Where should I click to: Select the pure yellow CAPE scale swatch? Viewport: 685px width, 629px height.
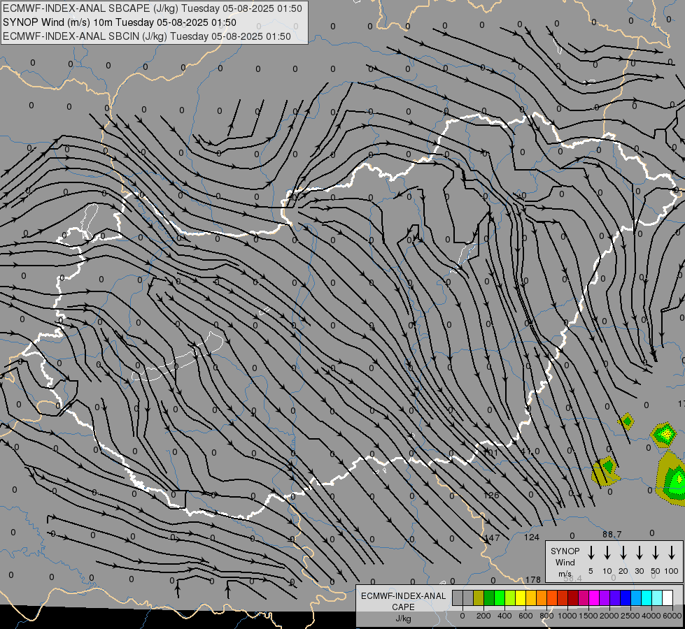tap(521, 598)
